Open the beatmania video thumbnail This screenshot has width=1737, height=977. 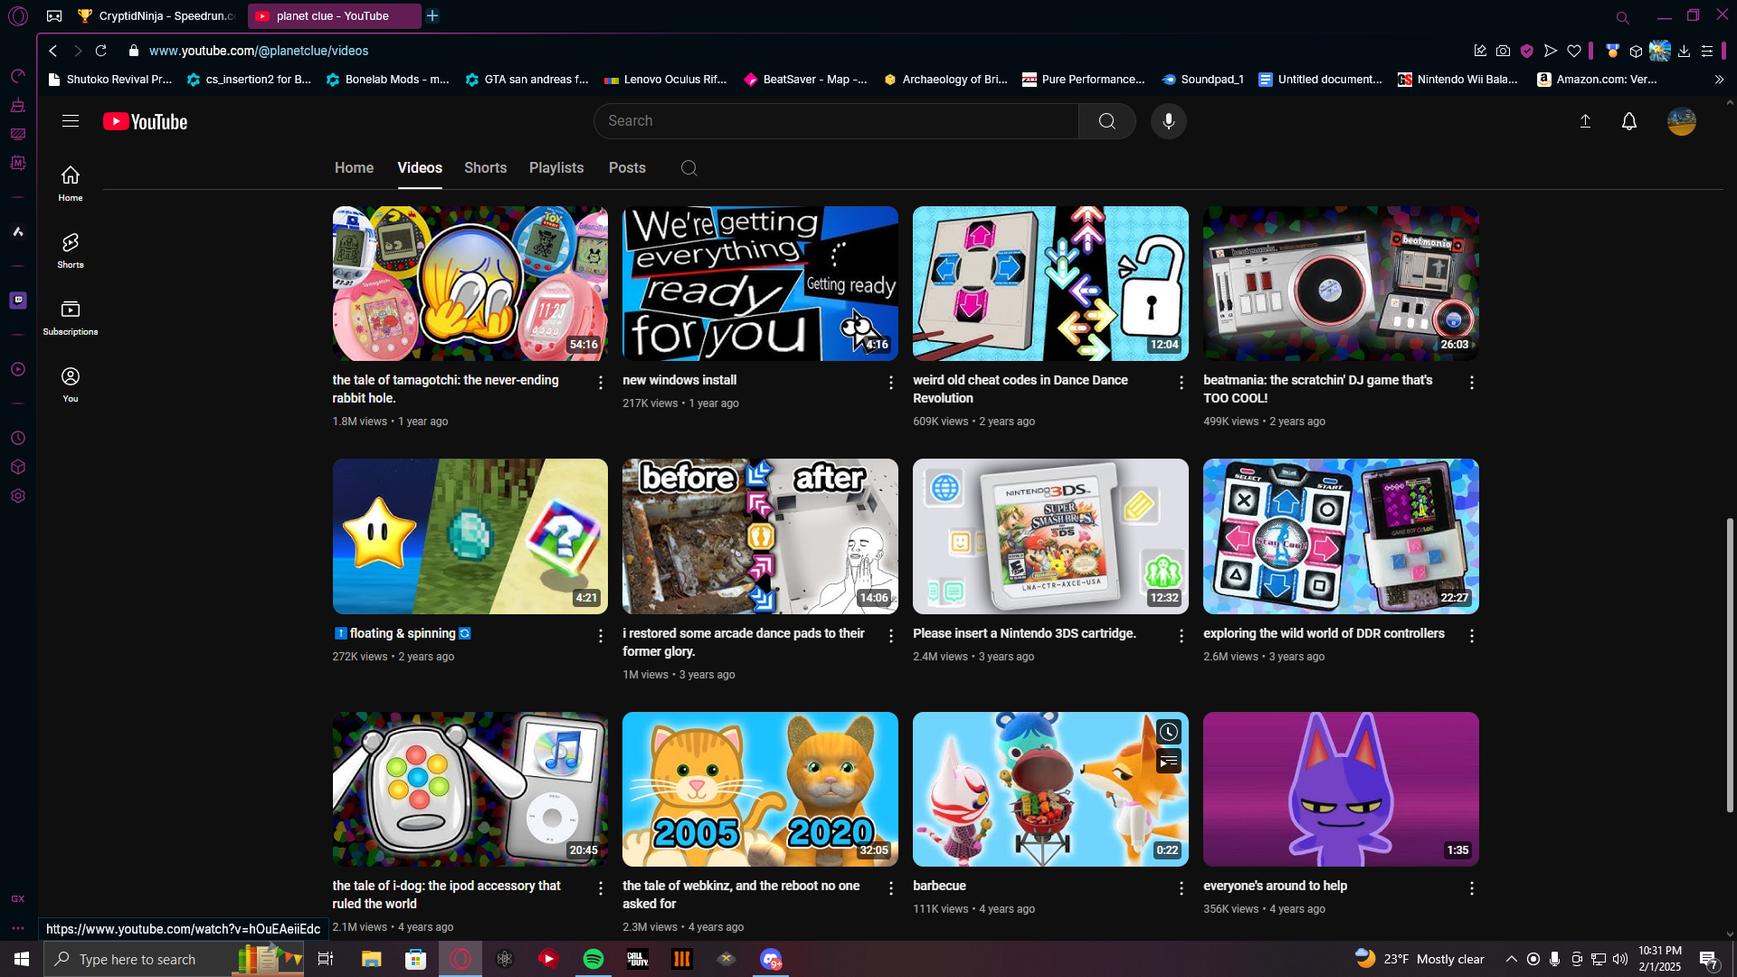tap(1340, 283)
